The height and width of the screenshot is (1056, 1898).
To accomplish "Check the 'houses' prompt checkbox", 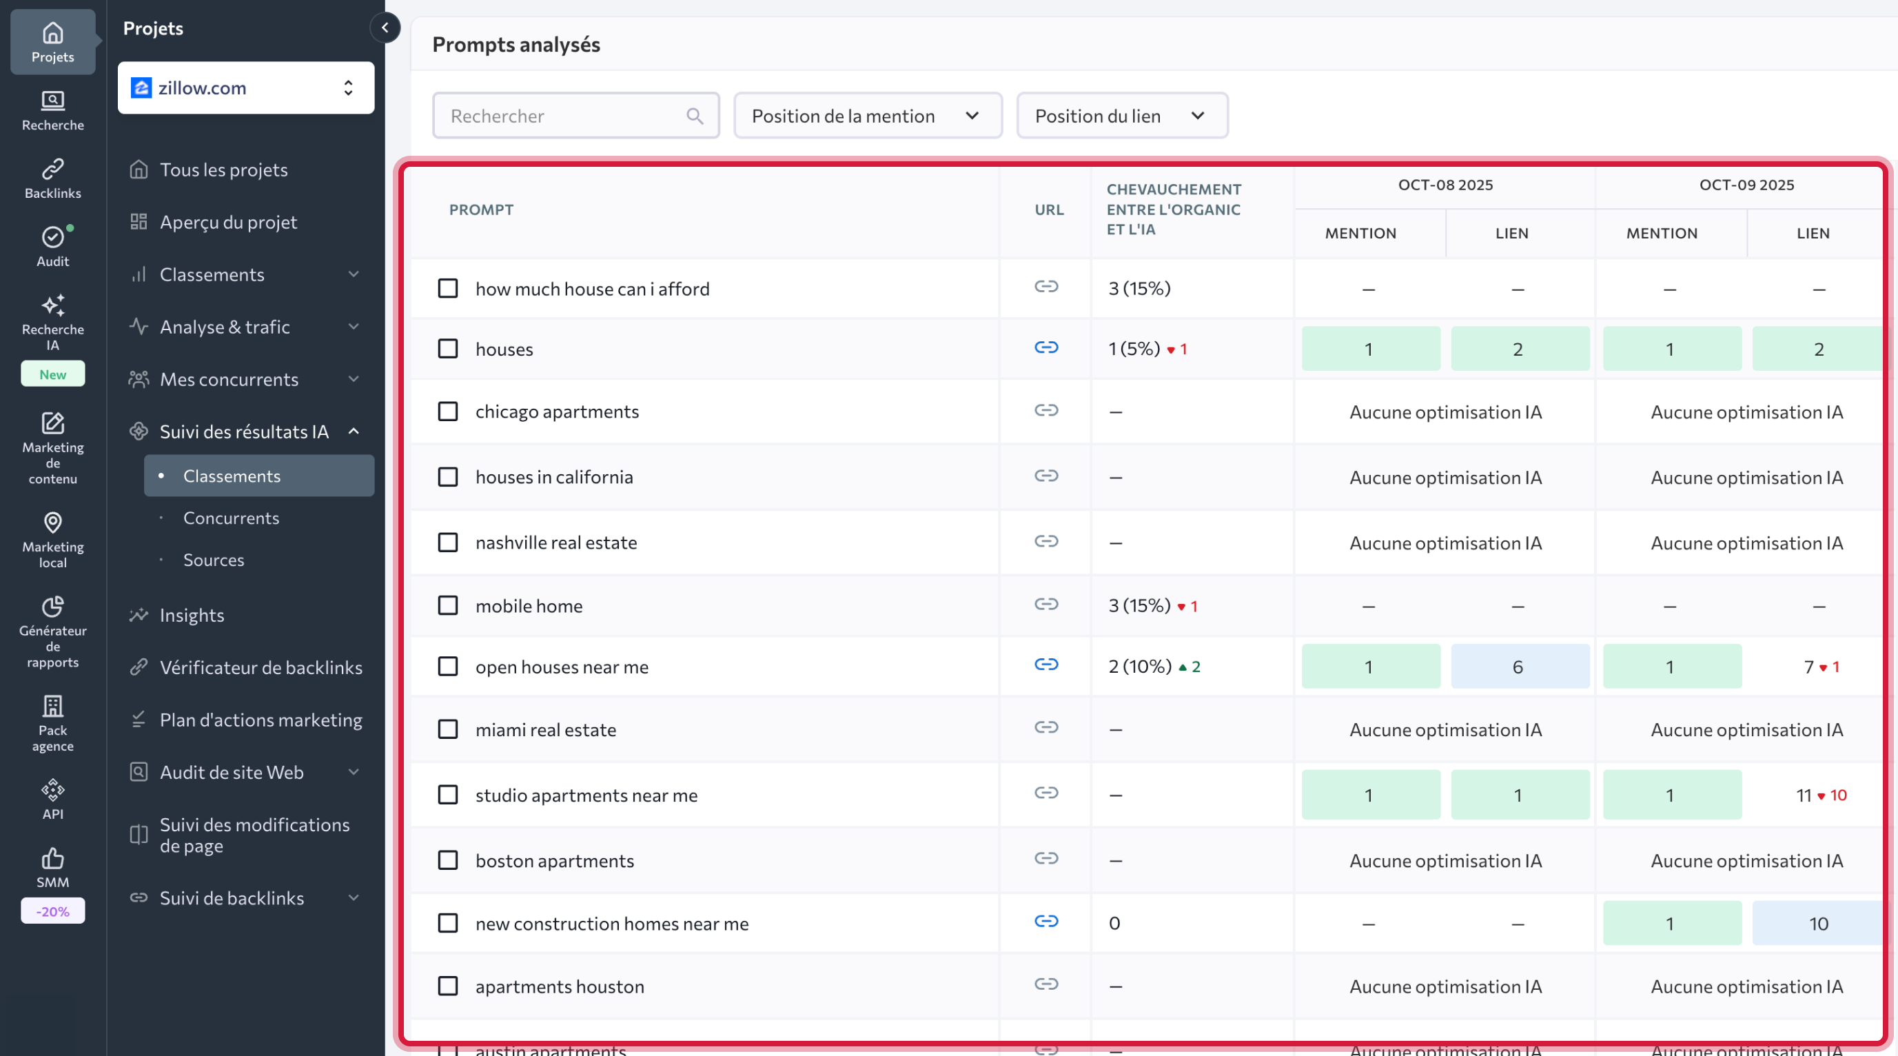I will pyautogui.click(x=448, y=349).
